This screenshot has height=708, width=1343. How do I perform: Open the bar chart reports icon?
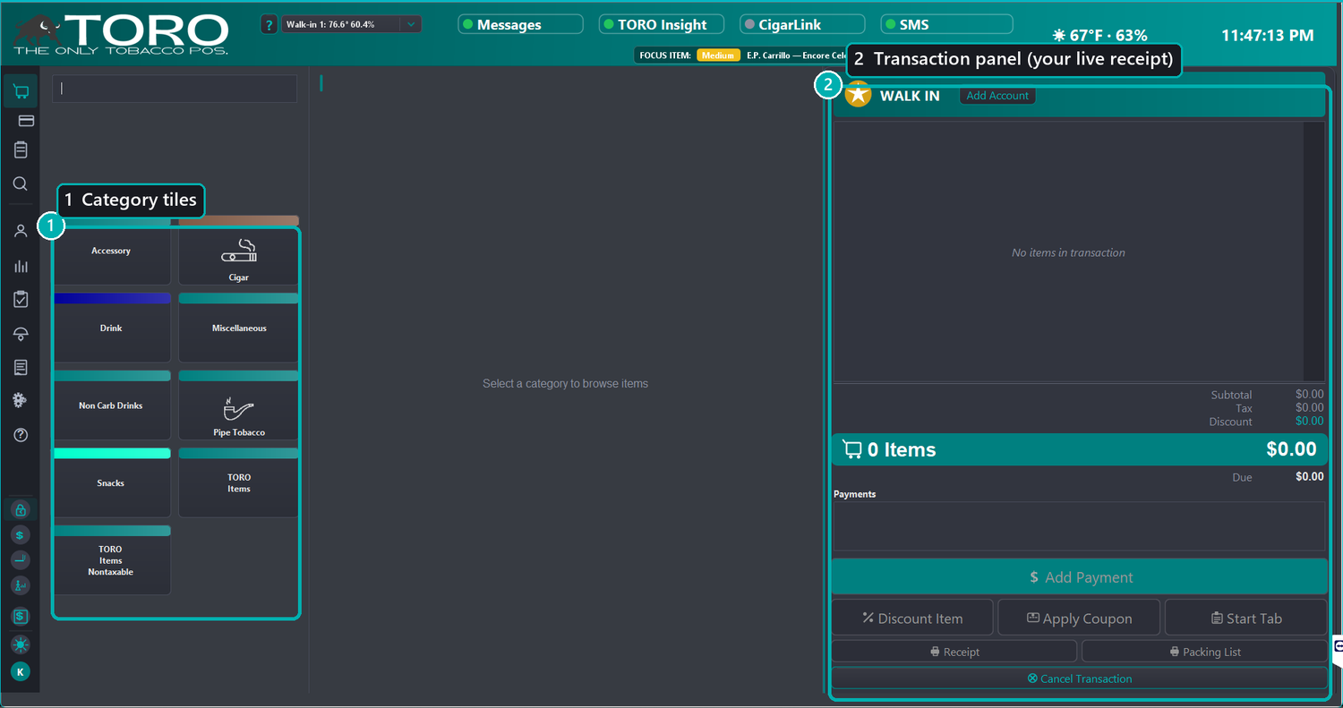coord(21,266)
